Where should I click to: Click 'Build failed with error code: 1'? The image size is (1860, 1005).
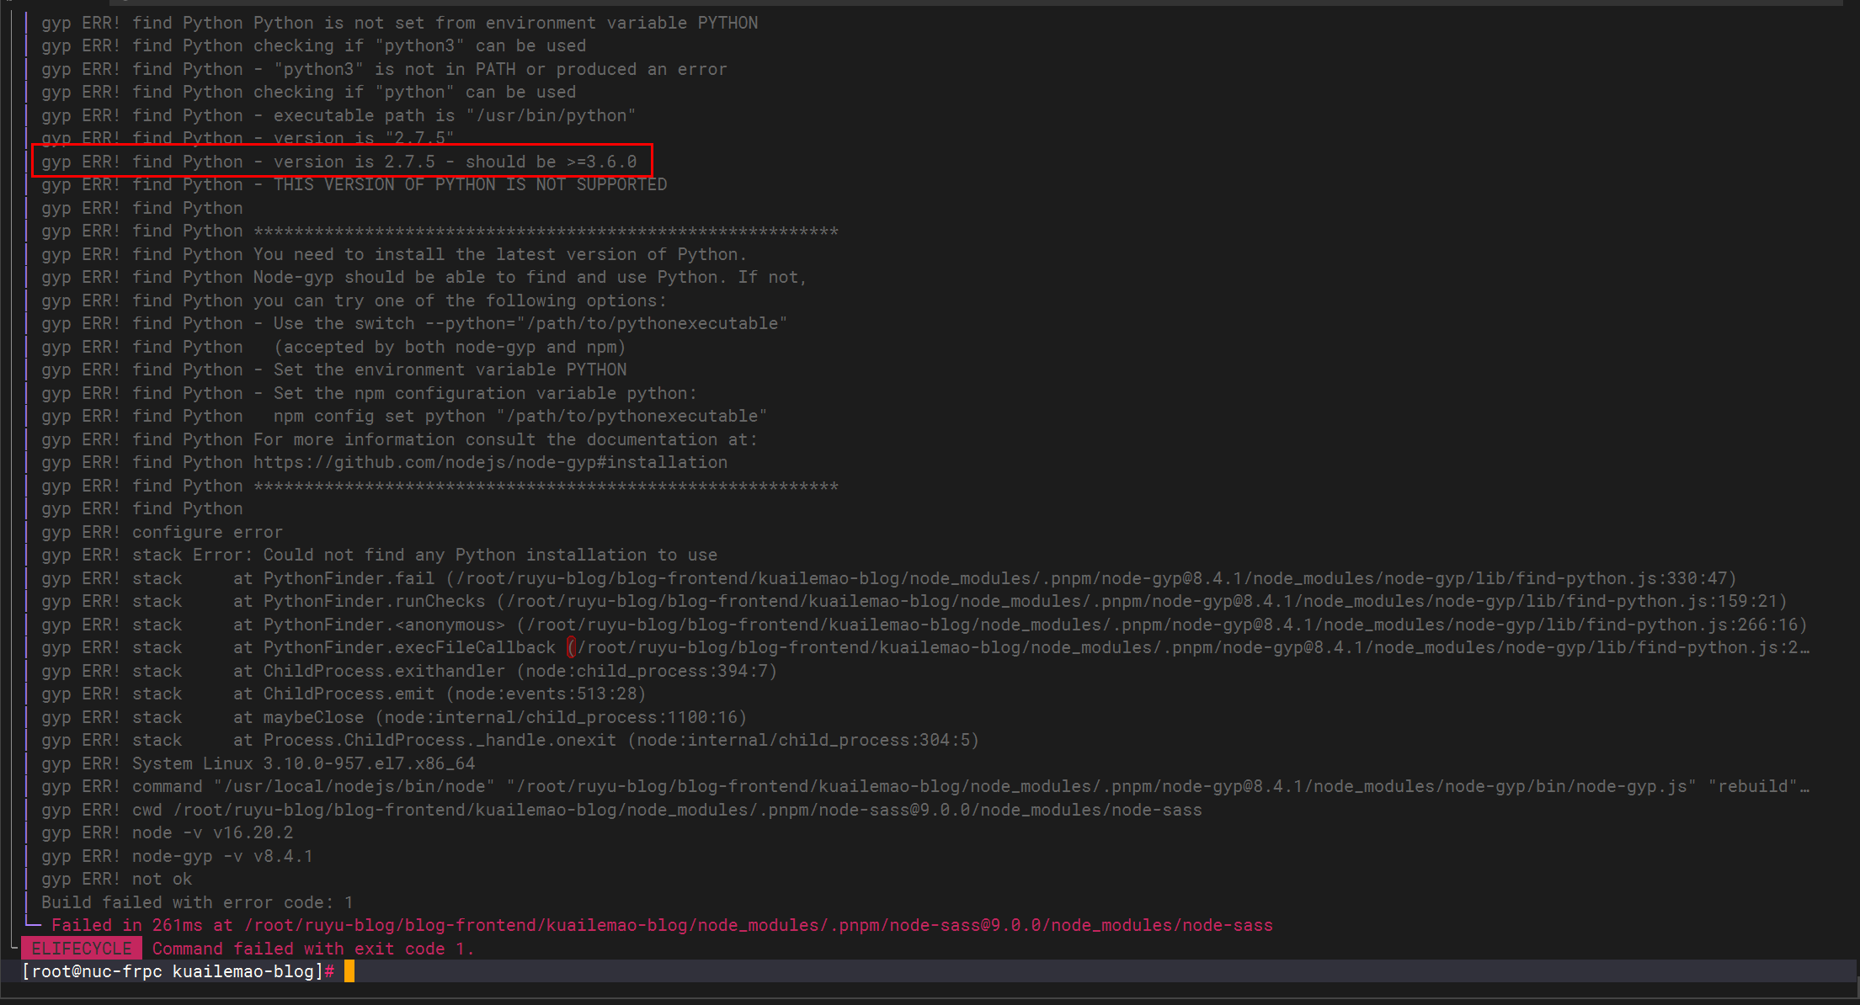pyautogui.click(x=198, y=902)
